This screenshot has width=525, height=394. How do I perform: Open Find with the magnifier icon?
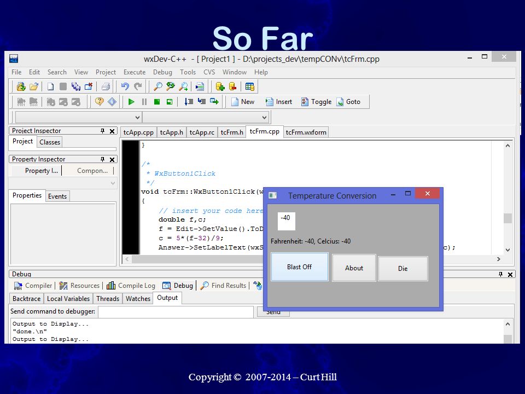[x=157, y=87]
